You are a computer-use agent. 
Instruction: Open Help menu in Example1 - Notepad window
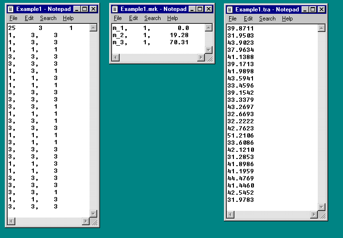point(68,18)
